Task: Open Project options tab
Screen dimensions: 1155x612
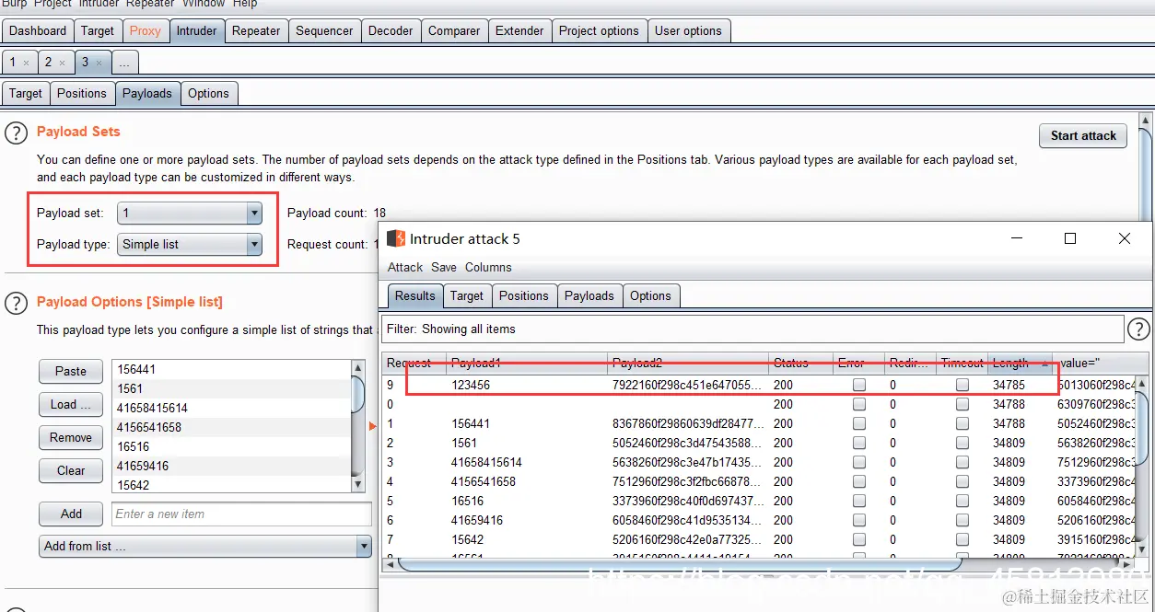Action: tap(599, 30)
